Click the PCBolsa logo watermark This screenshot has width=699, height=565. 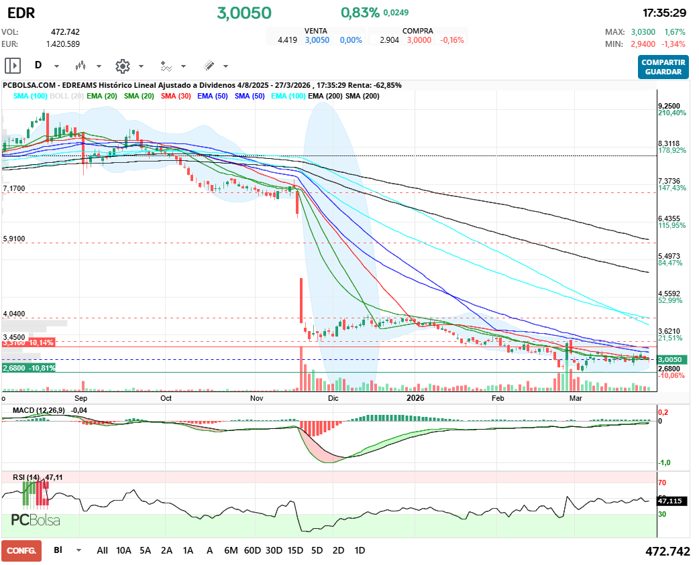click(36, 520)
